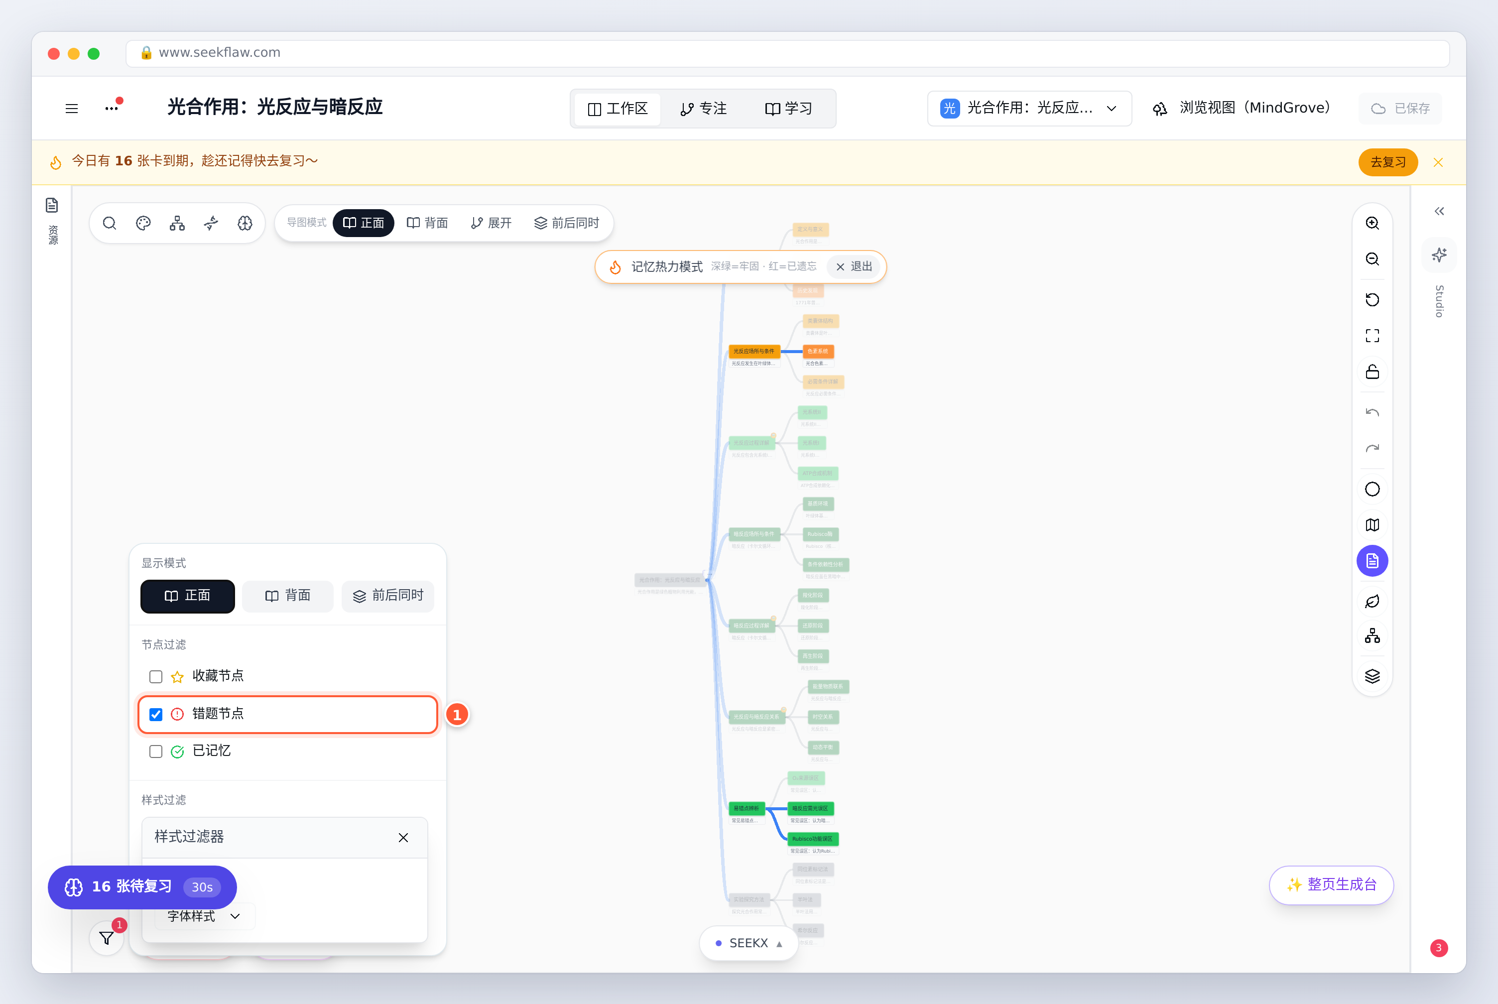The image size is (1498, 1004).
Task: Open the filter funnel button
Action: (107, 938)
